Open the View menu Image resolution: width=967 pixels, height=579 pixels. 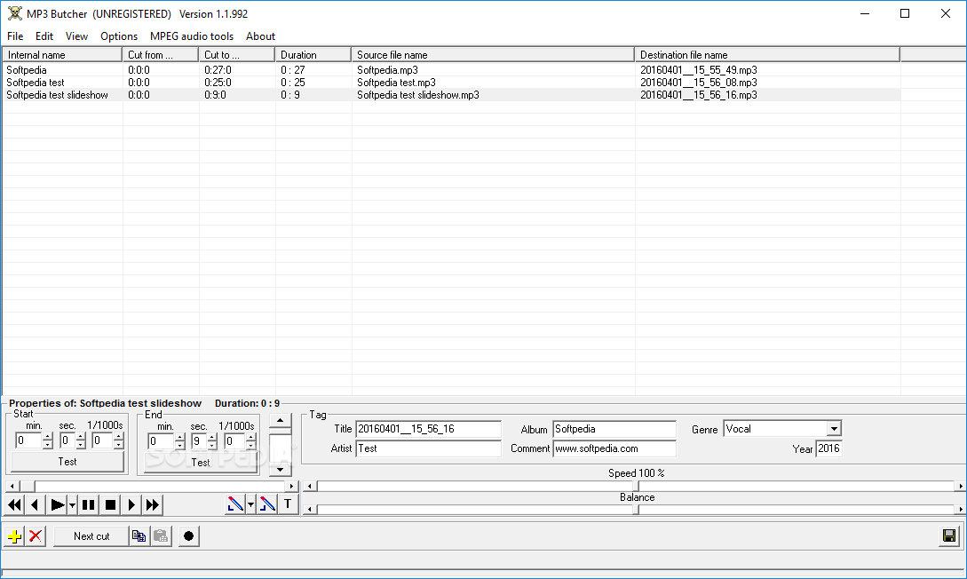coord(76,36)
